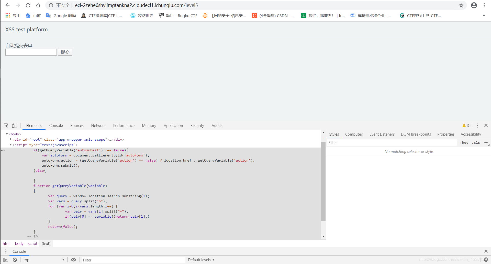Viewport: 491px width, 264px height.
Task: Click the 提交 submit button
Action: pyautogui.click(x=65, y=52)
